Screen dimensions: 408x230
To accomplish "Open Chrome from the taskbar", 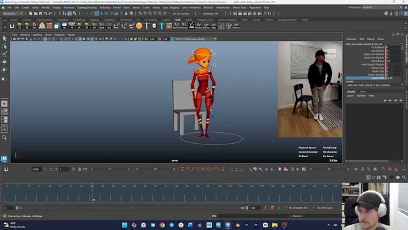I will [x=162, y=225].
